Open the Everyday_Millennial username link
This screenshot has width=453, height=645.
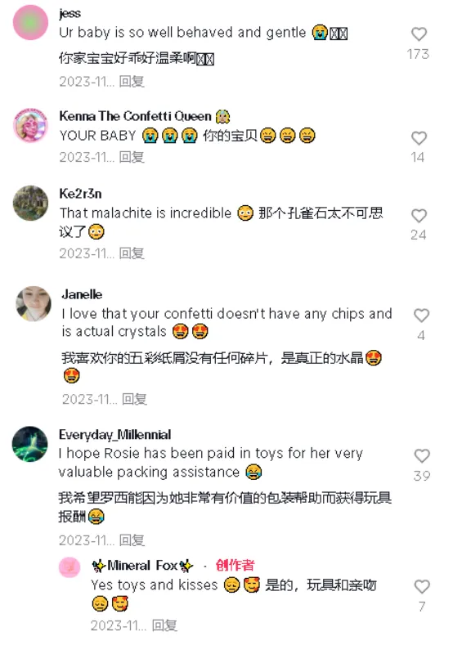click(x=114, y=435)
